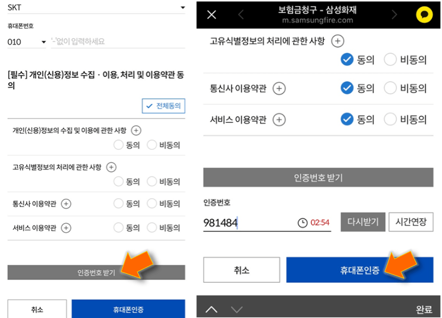Toggle checked 동의 for 고유식별정보 right screen
The image size is (442, 318).
tap(347, 60)
